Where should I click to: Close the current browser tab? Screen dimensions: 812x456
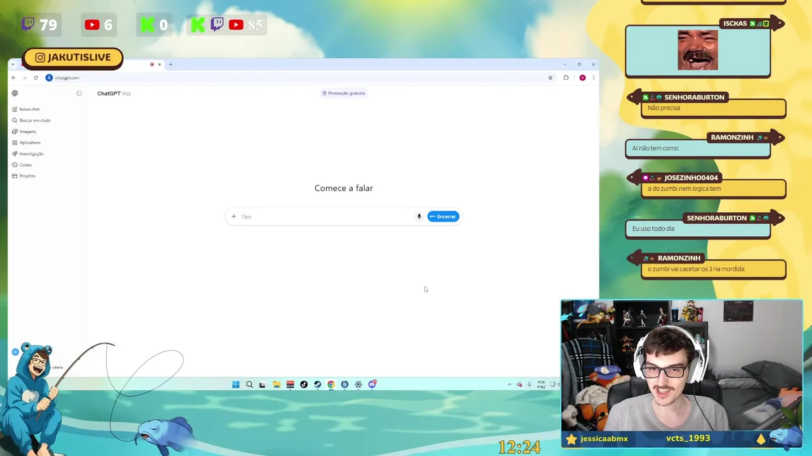click(159, 64)
